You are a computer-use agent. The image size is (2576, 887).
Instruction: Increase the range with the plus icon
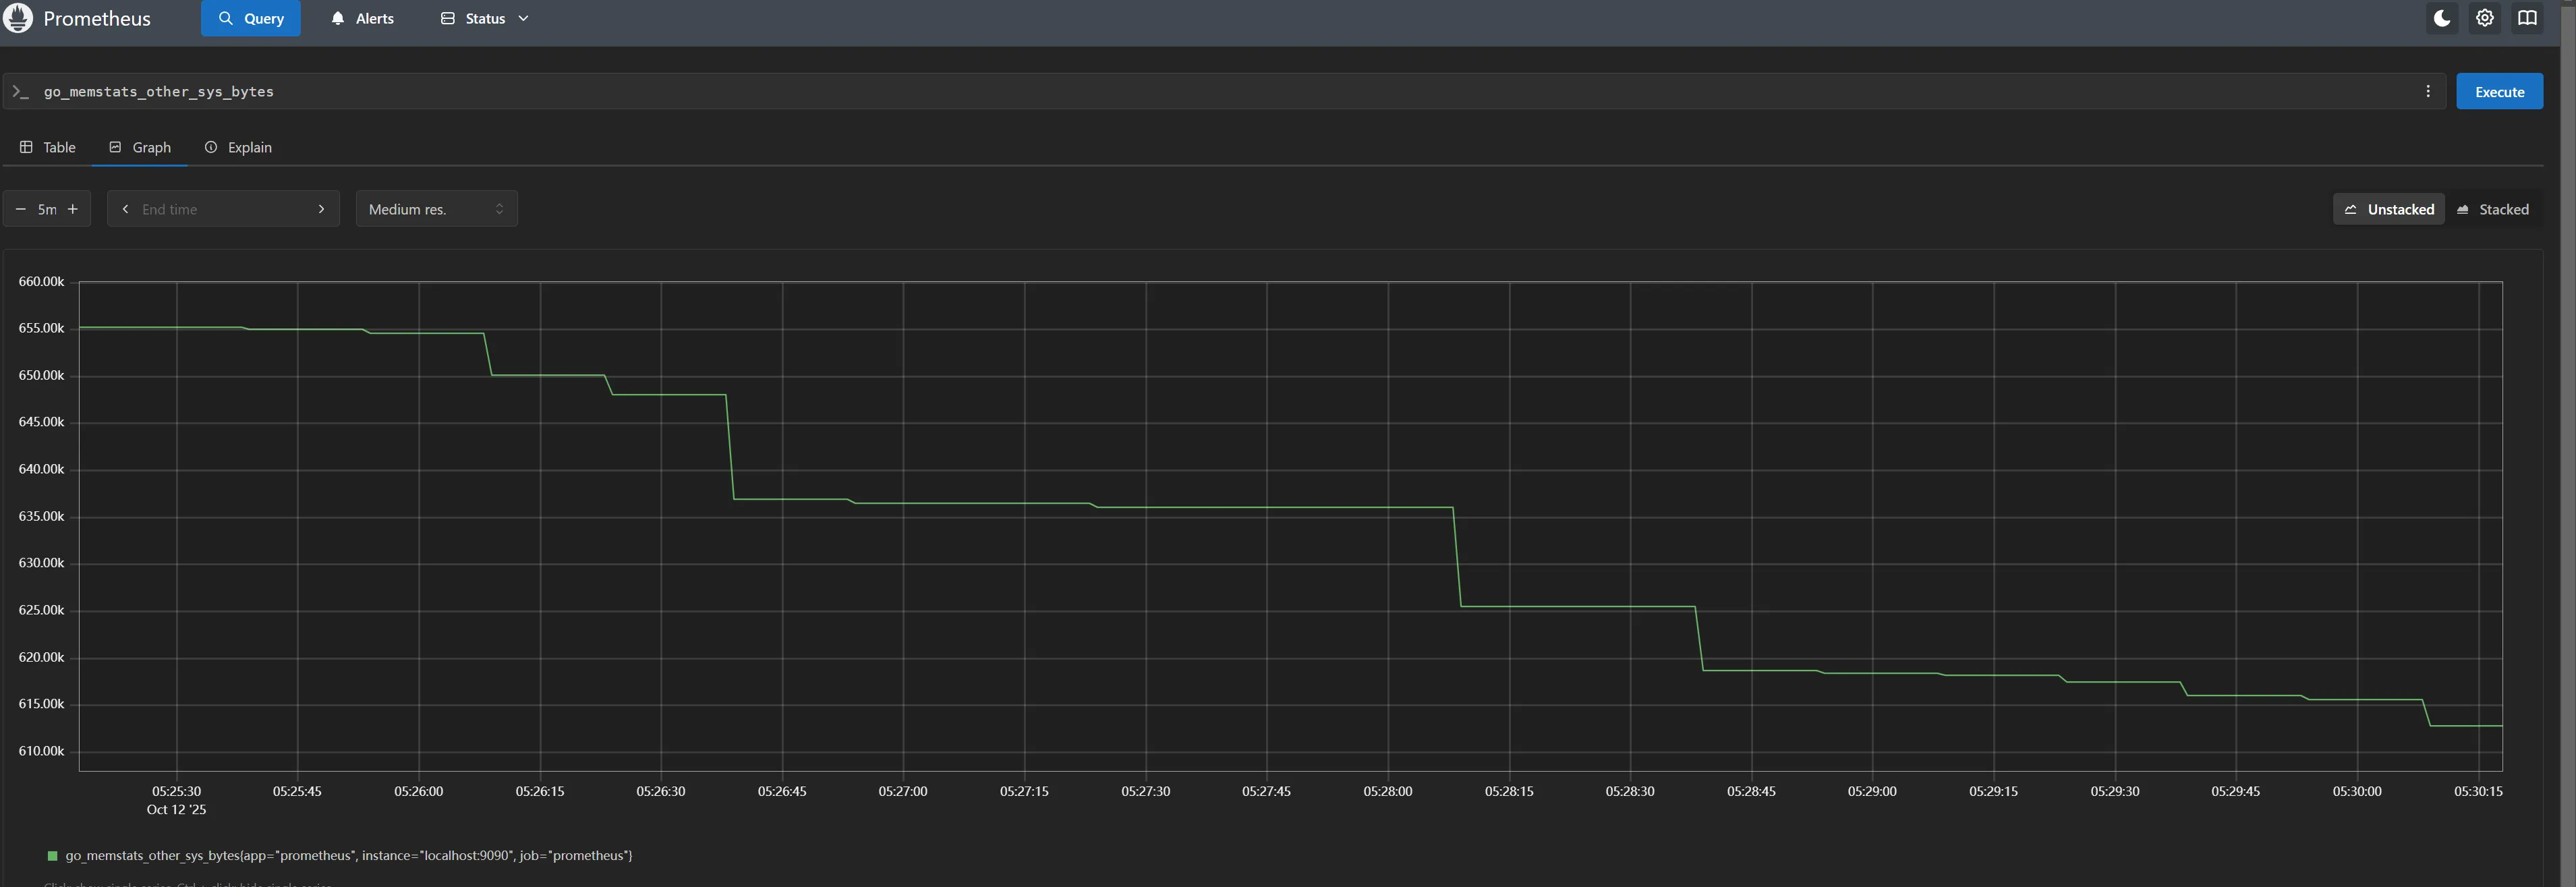[73, 209]
